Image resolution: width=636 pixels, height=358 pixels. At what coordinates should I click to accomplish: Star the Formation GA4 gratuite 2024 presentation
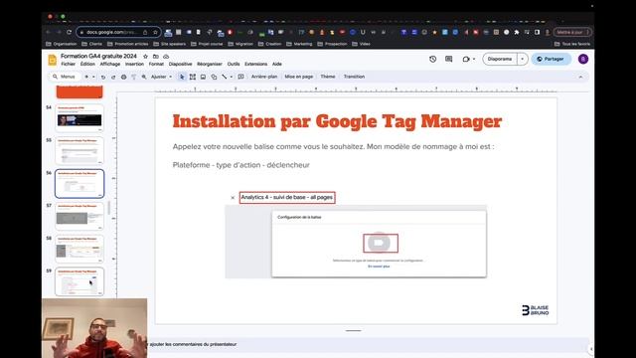pos(145,57)
